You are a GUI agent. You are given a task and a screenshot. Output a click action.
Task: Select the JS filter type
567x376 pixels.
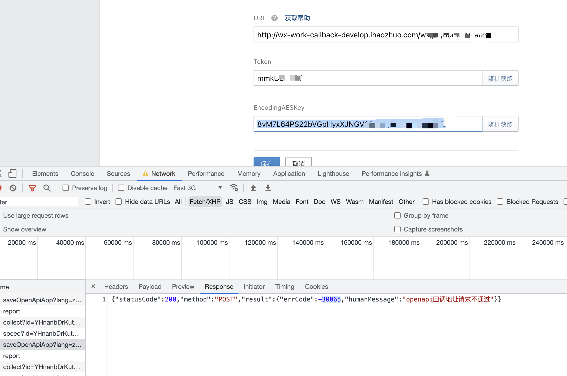pyautogui.click(x=229, y=202)
